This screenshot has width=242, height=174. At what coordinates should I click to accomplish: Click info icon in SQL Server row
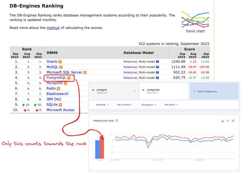[x=157, y=72]
